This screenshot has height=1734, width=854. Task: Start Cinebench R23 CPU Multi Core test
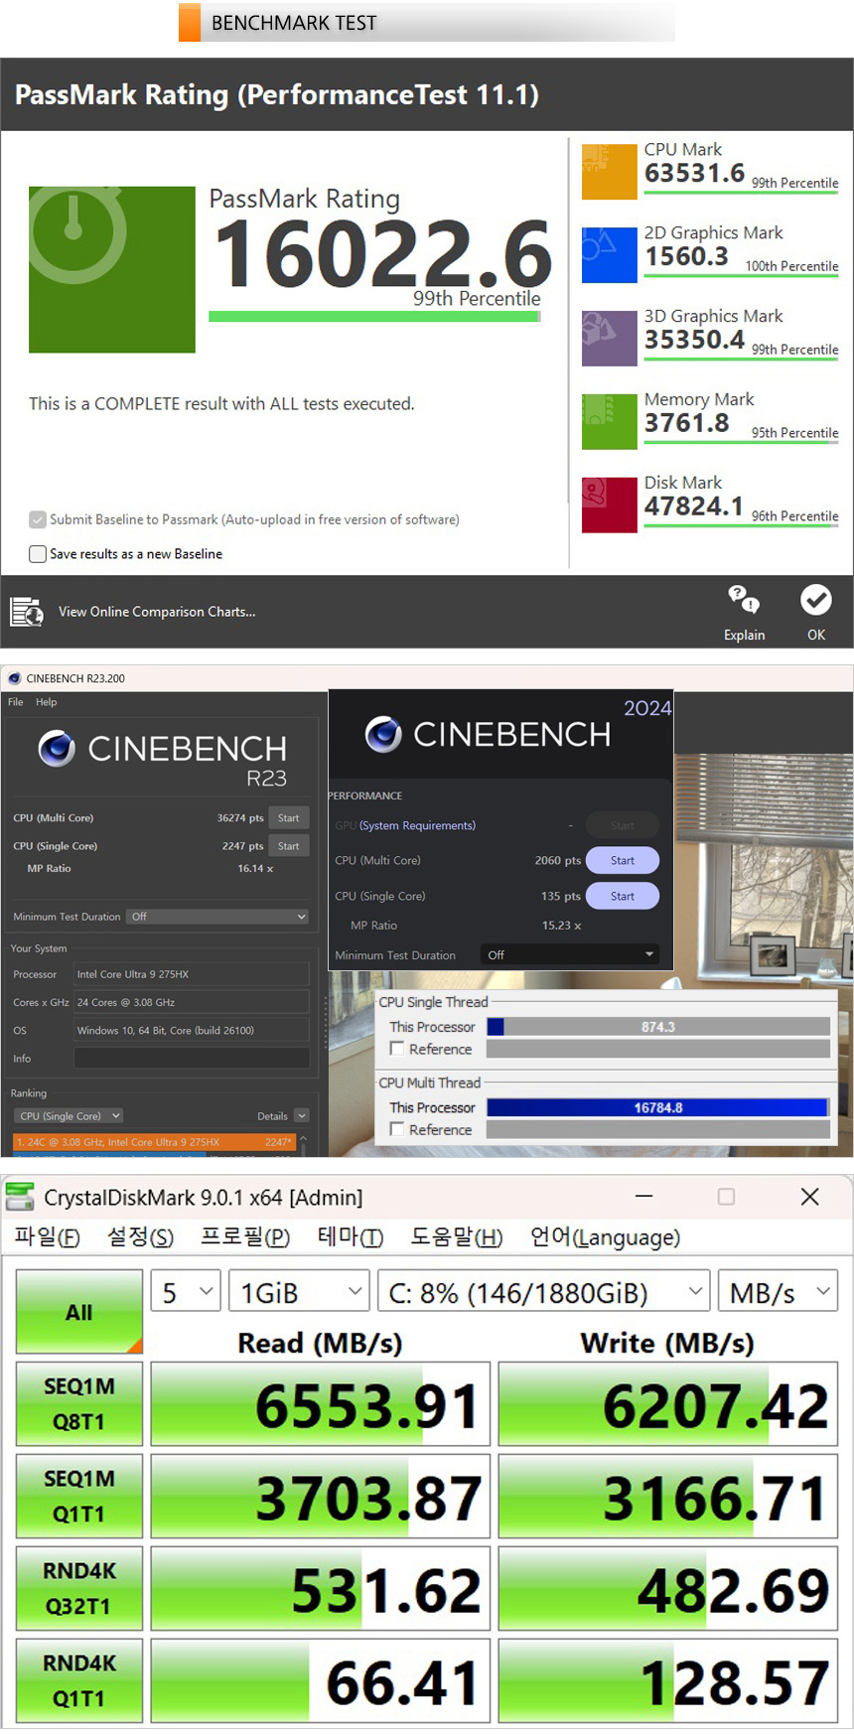(x=288, y=818)
